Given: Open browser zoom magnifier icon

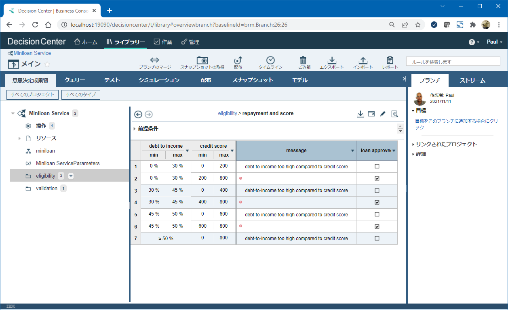Looking at the screenshot, I should pos(392,25).
